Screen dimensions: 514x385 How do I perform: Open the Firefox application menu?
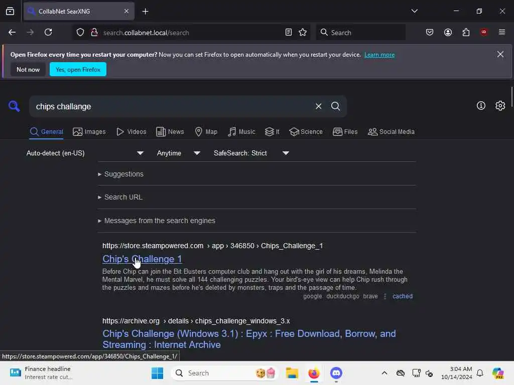pyautogui.click(x=501, y=32)
